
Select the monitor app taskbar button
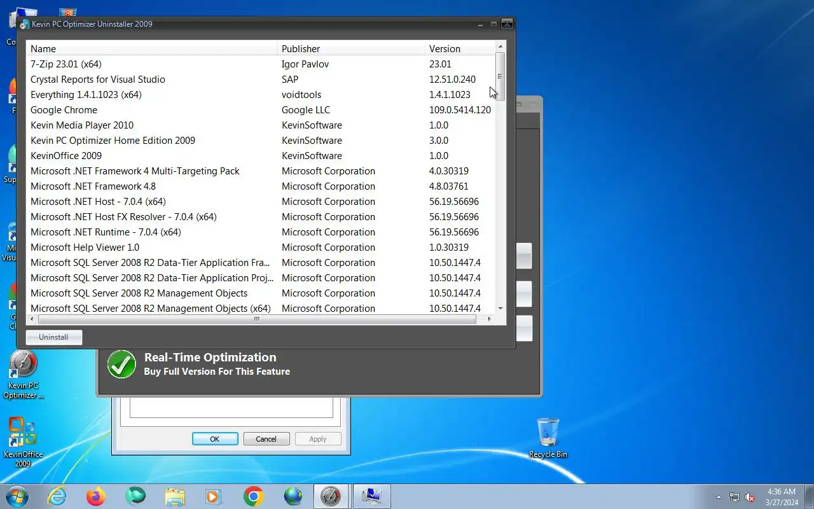tap(371, 496)
